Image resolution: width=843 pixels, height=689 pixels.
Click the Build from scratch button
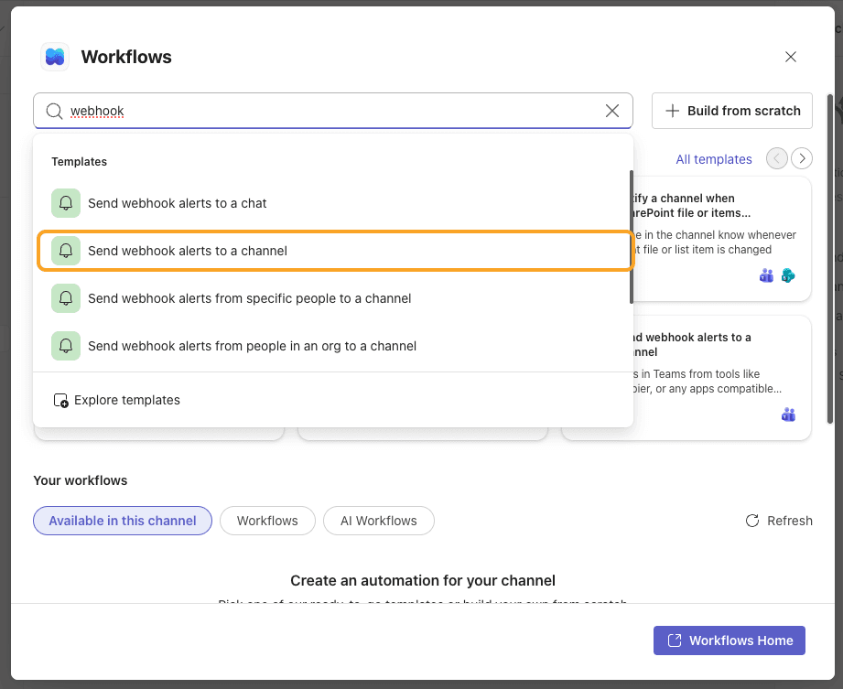click(x=731, y=111)
